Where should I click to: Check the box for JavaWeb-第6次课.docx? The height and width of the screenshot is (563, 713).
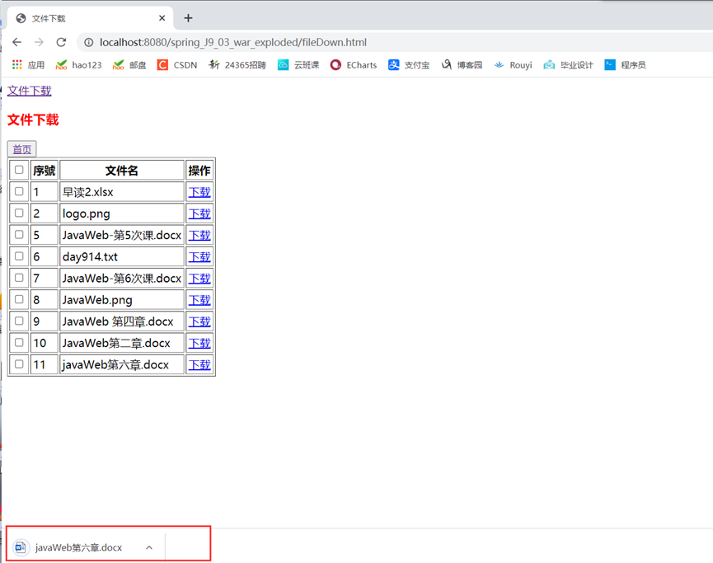(x=19, y=278)
